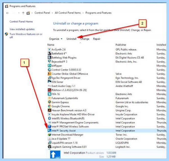The width and height of the screenshot is (169, 161).
Task: Click the AviSynth 2.6 program icon
Action: (49, 50)
